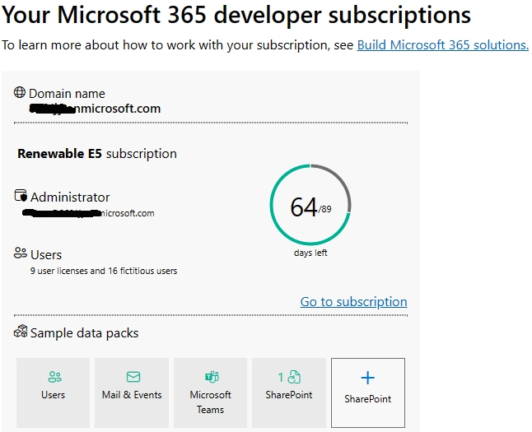This screenshot has height=432, width=532.
Task: Select the envelope icon for Mail & Events
Action: (133, 378)
